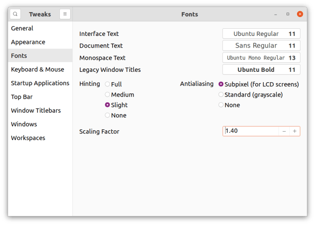Open Document Text font chooser

pyautogui.click(x=261, y=45)
